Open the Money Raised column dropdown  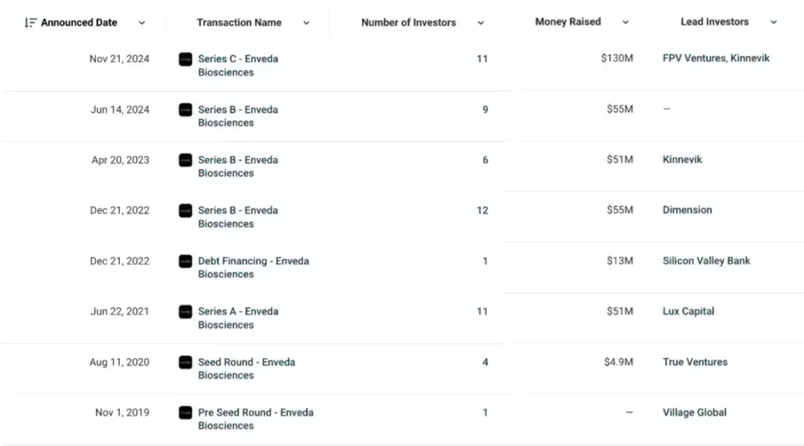[x=625, y=22]
